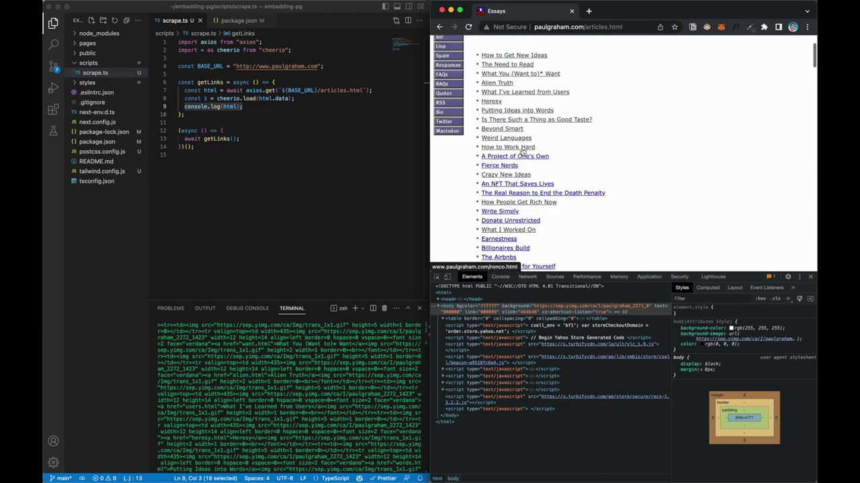This screenshot has height=483, width=860.
Task: Show more Styles pane tabs chevron
Action: tap(793, 287)
